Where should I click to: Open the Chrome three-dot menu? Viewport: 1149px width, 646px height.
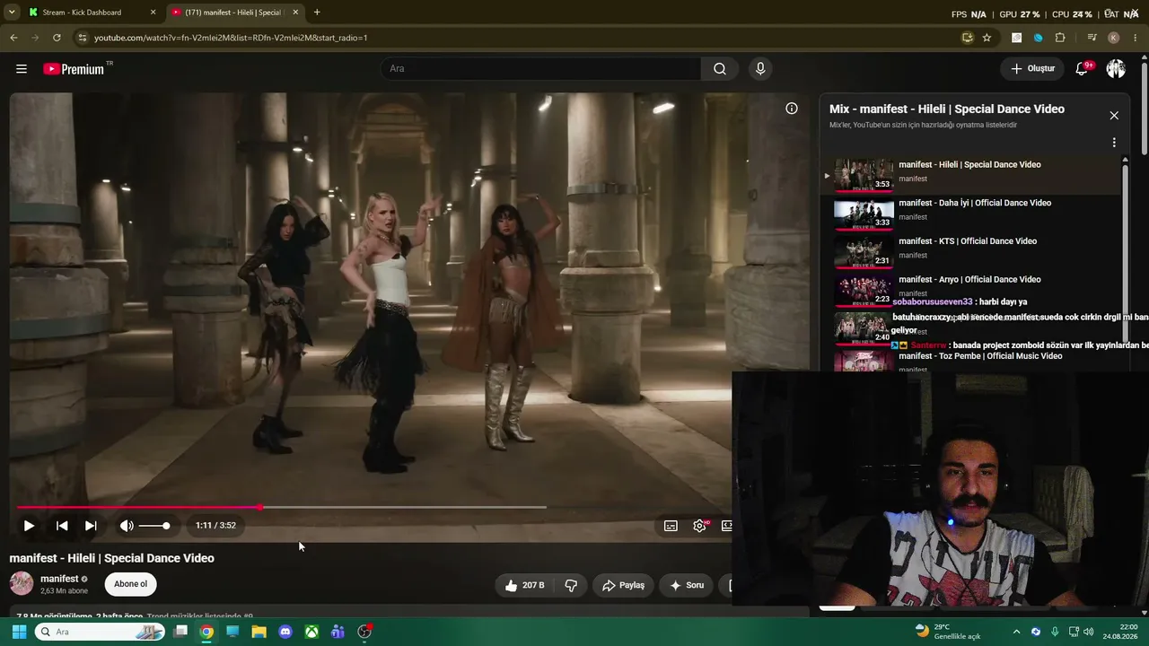(x=1136, y=38)
